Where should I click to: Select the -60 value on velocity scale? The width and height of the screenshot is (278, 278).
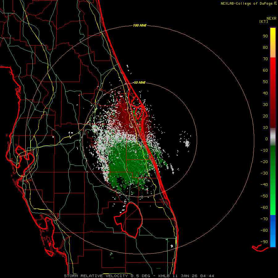click(x=264, y=208)
